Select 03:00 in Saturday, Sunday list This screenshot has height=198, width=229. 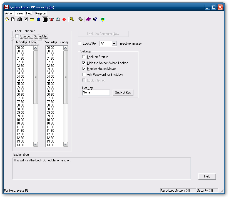(x=55, y=69)
